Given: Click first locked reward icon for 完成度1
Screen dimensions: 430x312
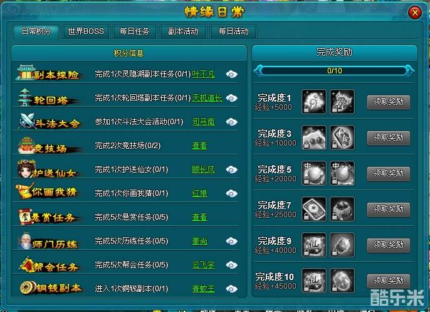Looking at the screenshot, I should click(x=314, y=102).
